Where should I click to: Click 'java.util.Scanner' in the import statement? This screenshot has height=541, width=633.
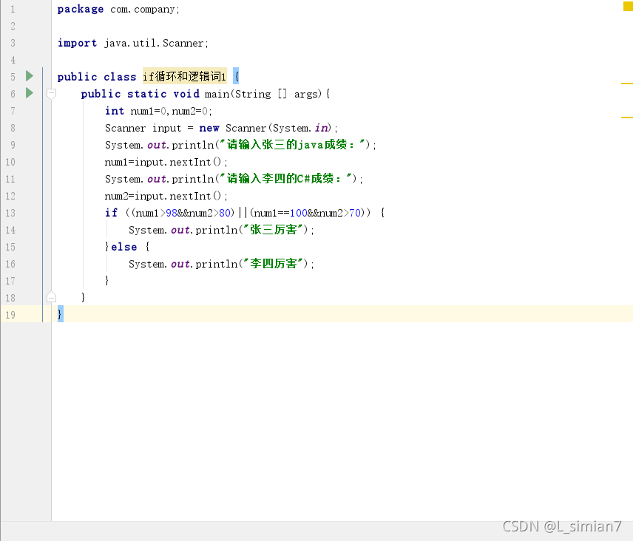154,43
